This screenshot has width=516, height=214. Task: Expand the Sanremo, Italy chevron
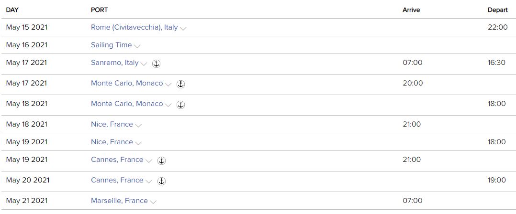[144, 64]
